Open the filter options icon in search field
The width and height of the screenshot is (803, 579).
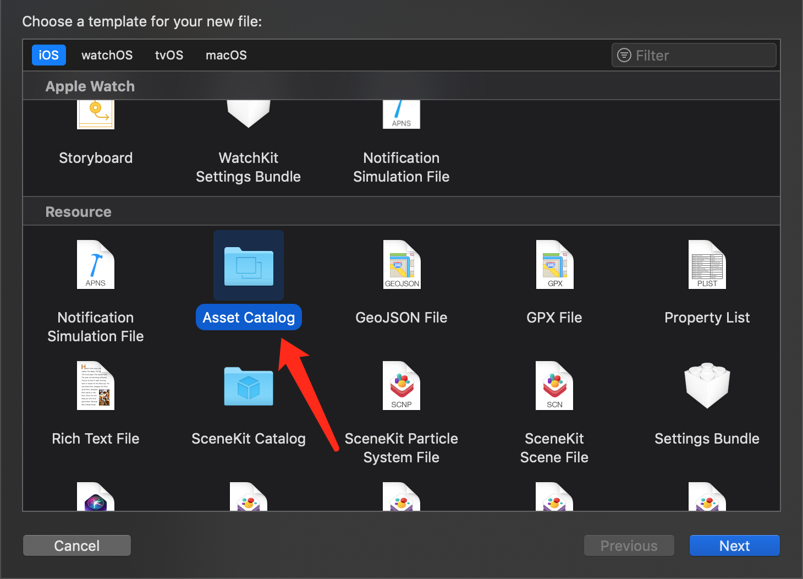(624, 55)
